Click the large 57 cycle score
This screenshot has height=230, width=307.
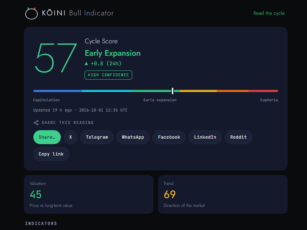56,58
